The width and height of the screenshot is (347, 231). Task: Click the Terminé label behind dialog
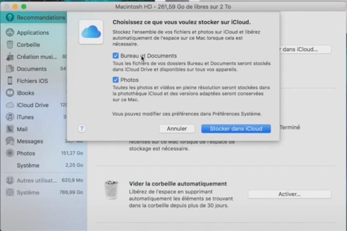[x=290, y=127]
